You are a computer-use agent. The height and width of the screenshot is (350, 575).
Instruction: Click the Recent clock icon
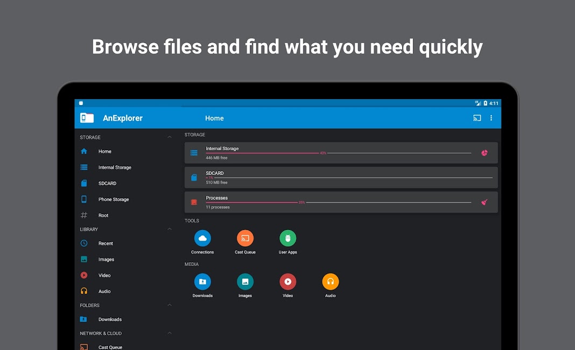(x=84, y=243)
